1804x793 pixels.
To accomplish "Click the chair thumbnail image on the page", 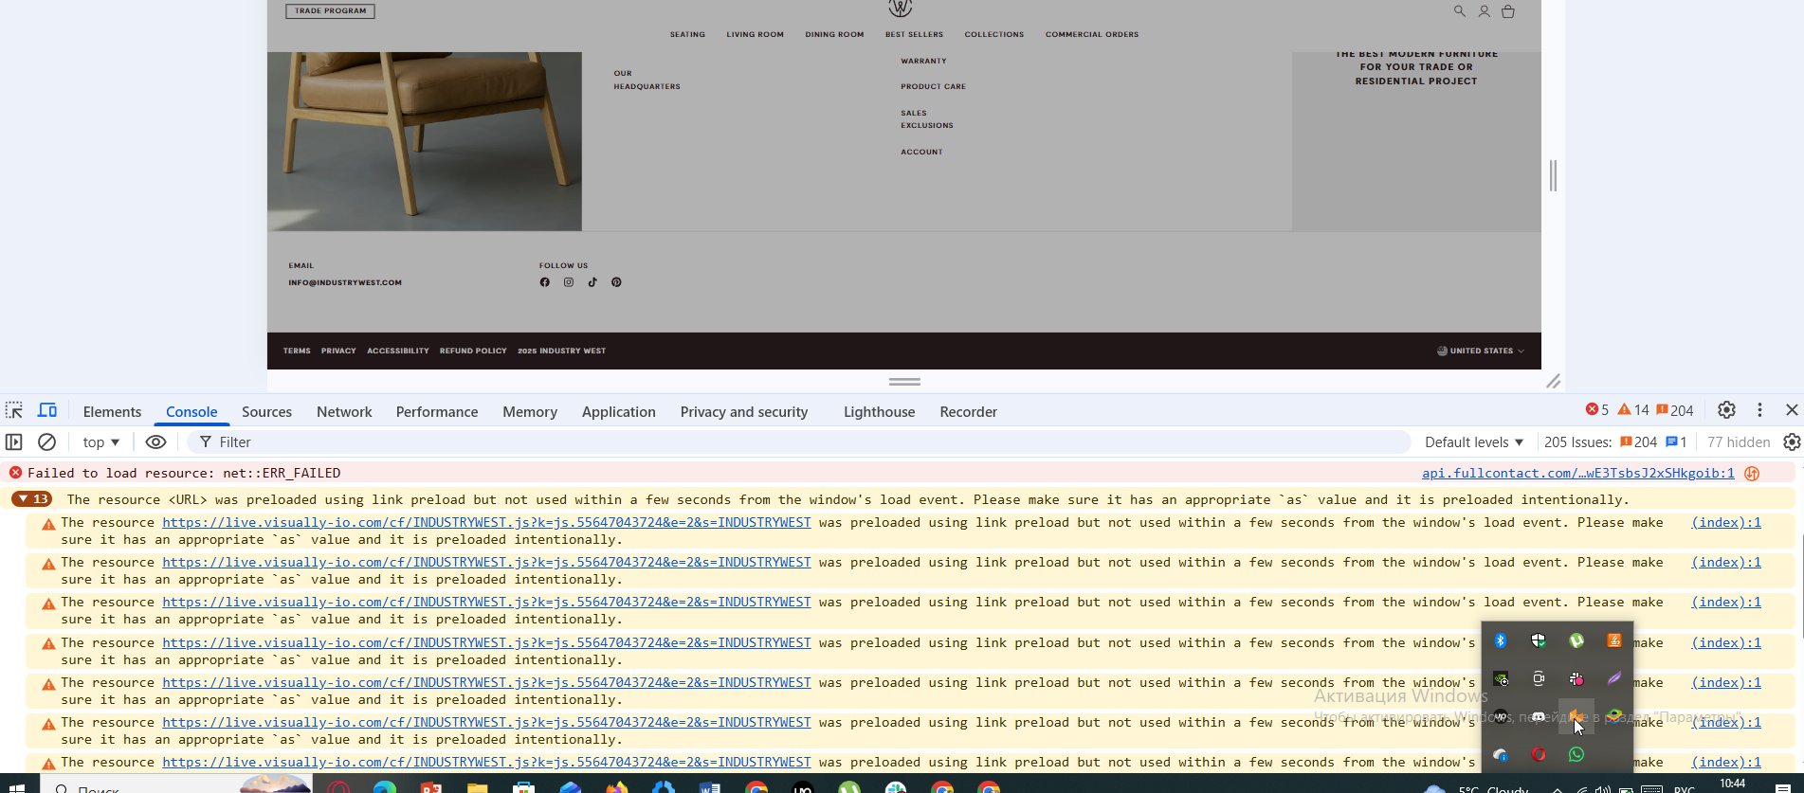I will [425, 141].
